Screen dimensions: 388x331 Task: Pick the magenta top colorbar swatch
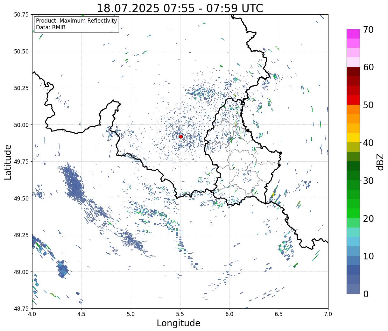point(353,34)
